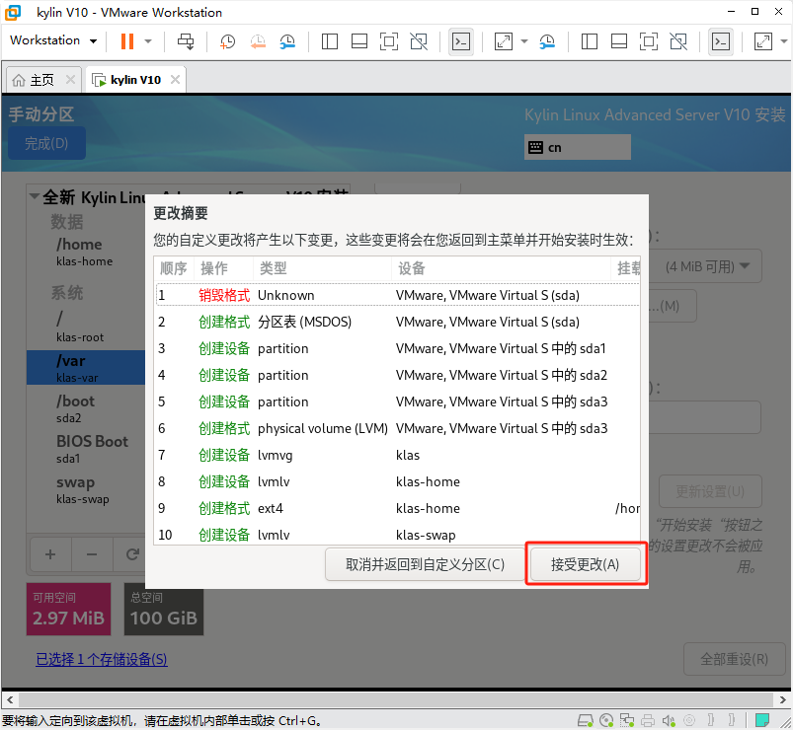Click the network adapter status icon
The image size is (793, 730).
(627, 720)
